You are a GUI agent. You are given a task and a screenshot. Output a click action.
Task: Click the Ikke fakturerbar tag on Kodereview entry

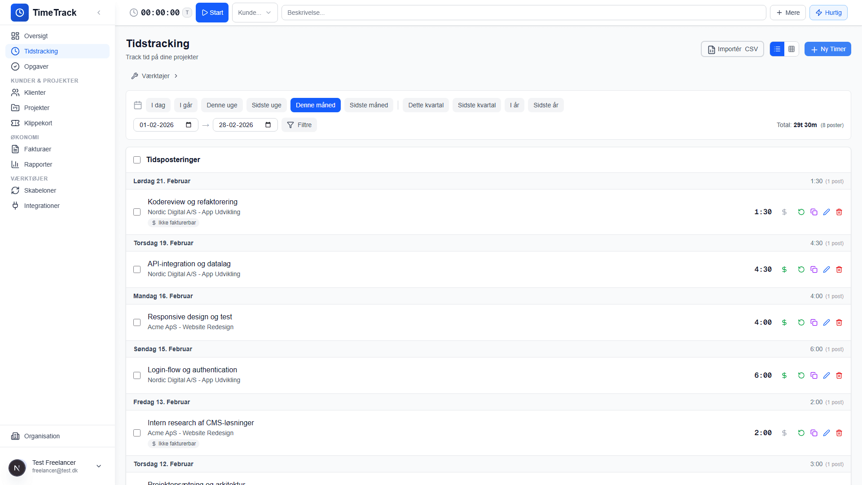point(174,223)
